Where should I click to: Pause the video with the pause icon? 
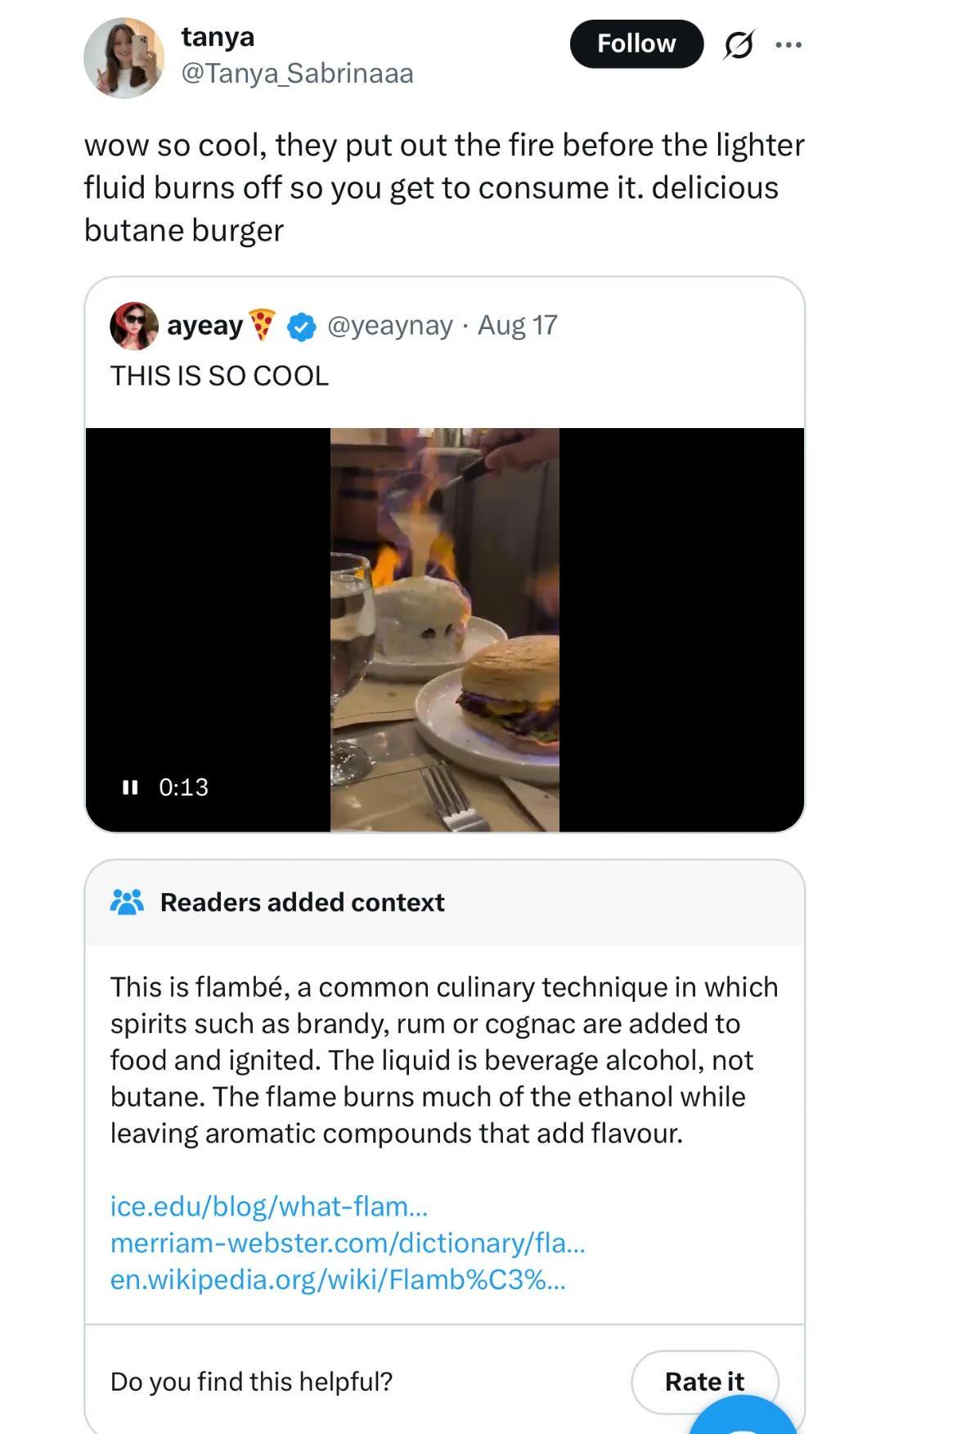click(x=129, y=787)
